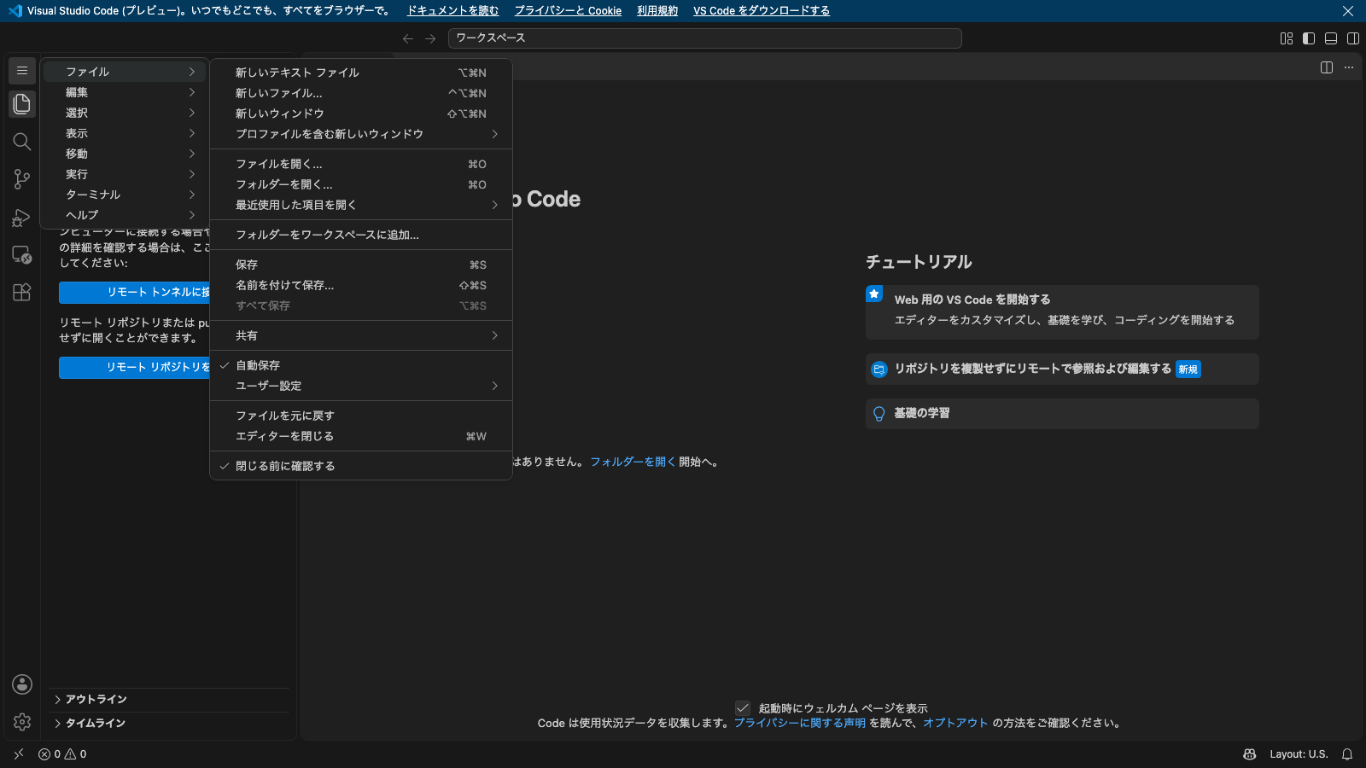Open the hamburger application menu icon
Image resolution: width=1366 pixels, height=768 pixels.
pos(22,71)
